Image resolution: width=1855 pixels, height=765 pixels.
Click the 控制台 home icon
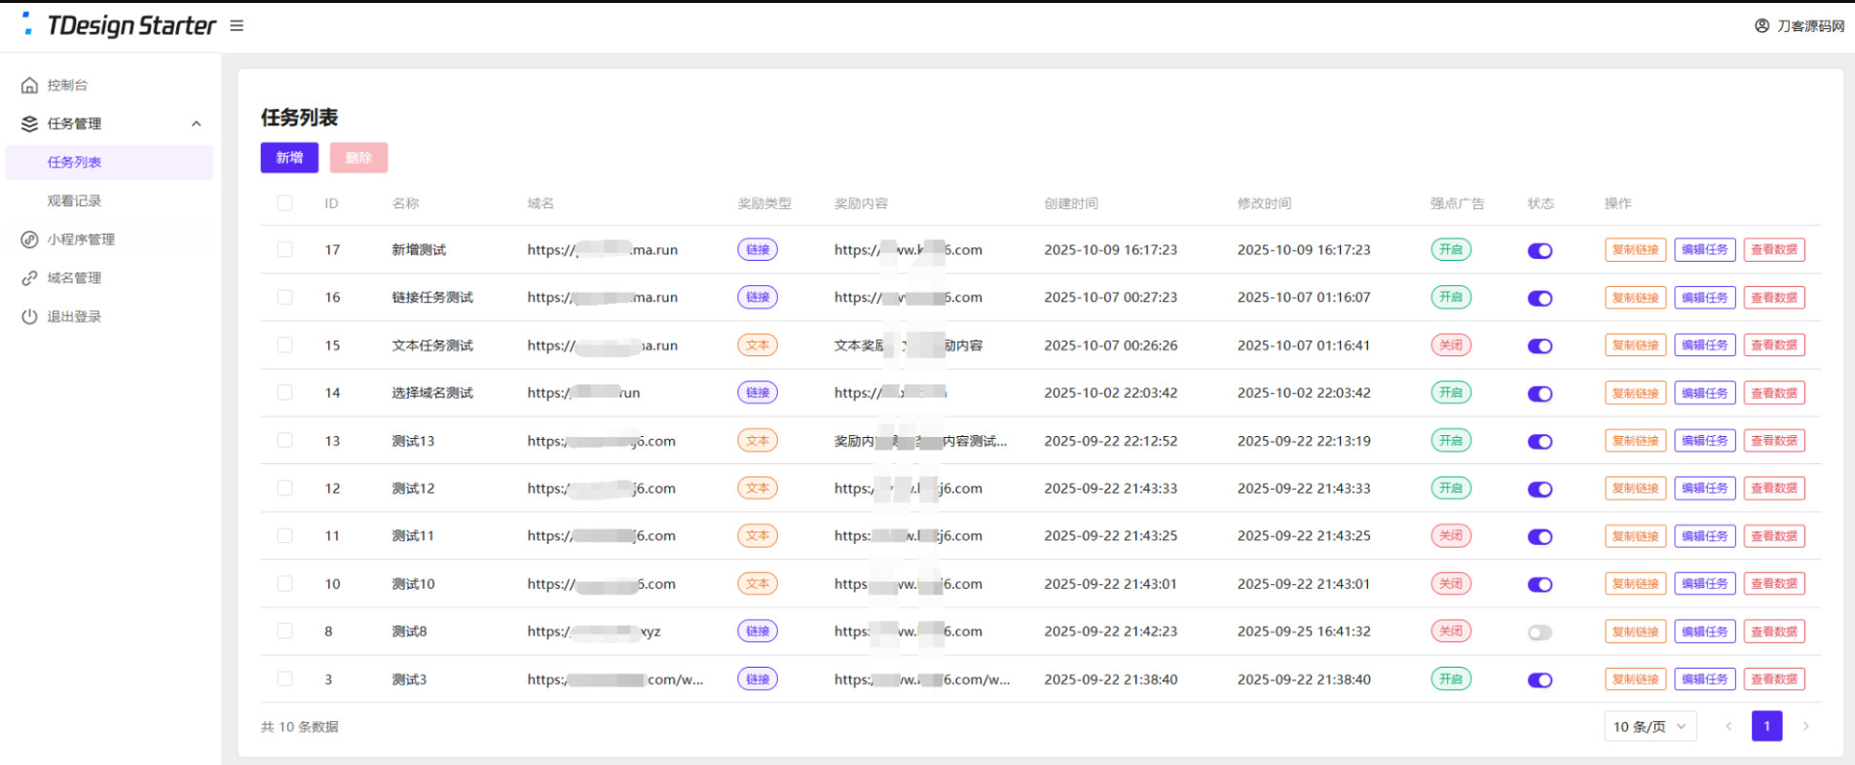point(29,86)
